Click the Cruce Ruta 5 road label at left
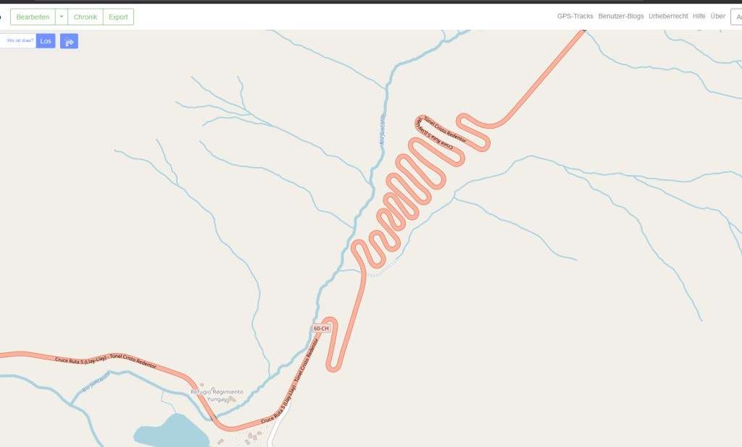The width and height of the screenshot is (742, 447). click(106, 362)
